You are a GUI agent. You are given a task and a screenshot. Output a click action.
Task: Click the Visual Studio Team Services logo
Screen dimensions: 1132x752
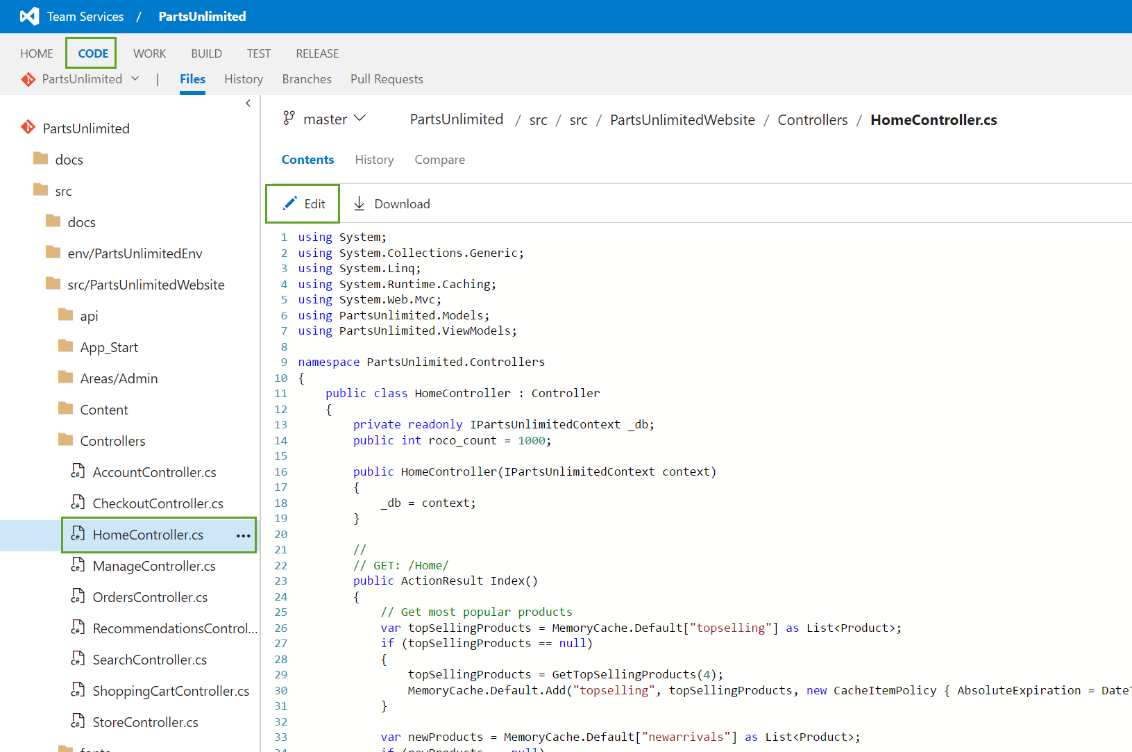pos(29,16)
